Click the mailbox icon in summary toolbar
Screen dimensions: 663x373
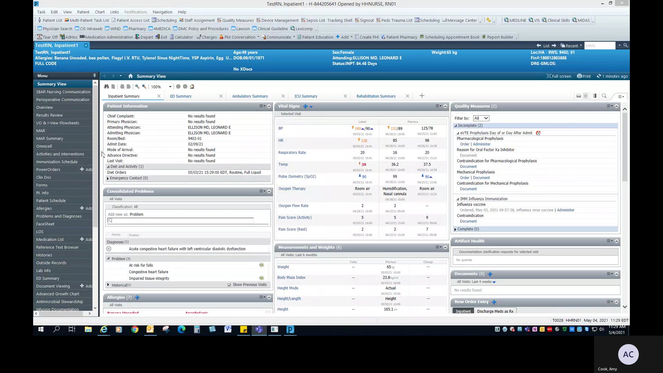tap(579, 96)
